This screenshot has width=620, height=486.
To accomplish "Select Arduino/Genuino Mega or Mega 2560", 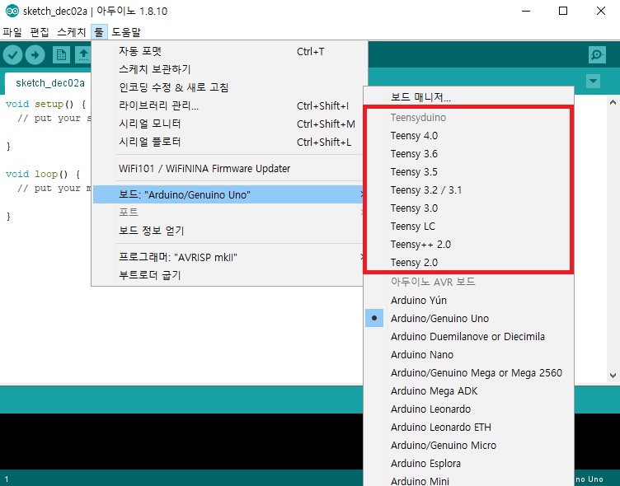I will pos(468,373).
